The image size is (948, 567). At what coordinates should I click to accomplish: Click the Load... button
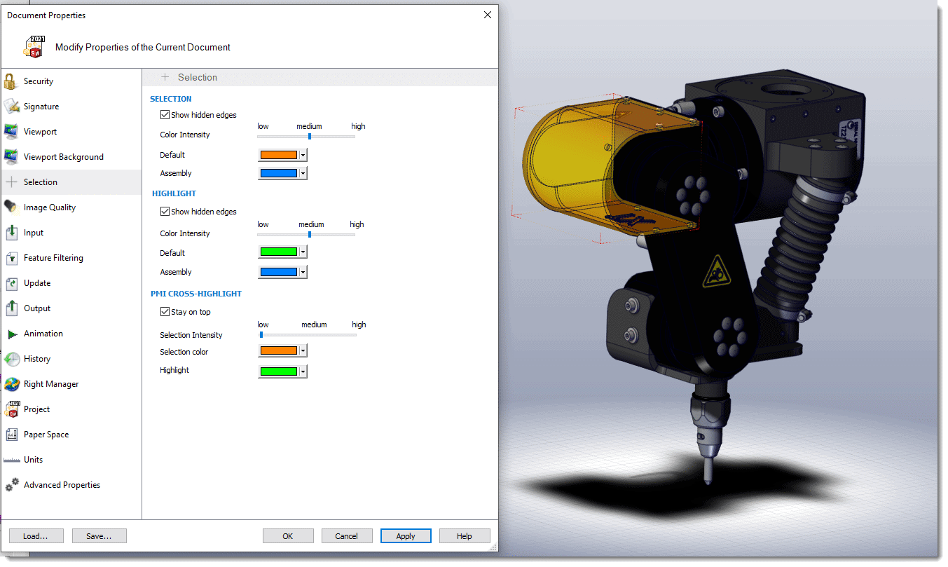click(36, 536)
